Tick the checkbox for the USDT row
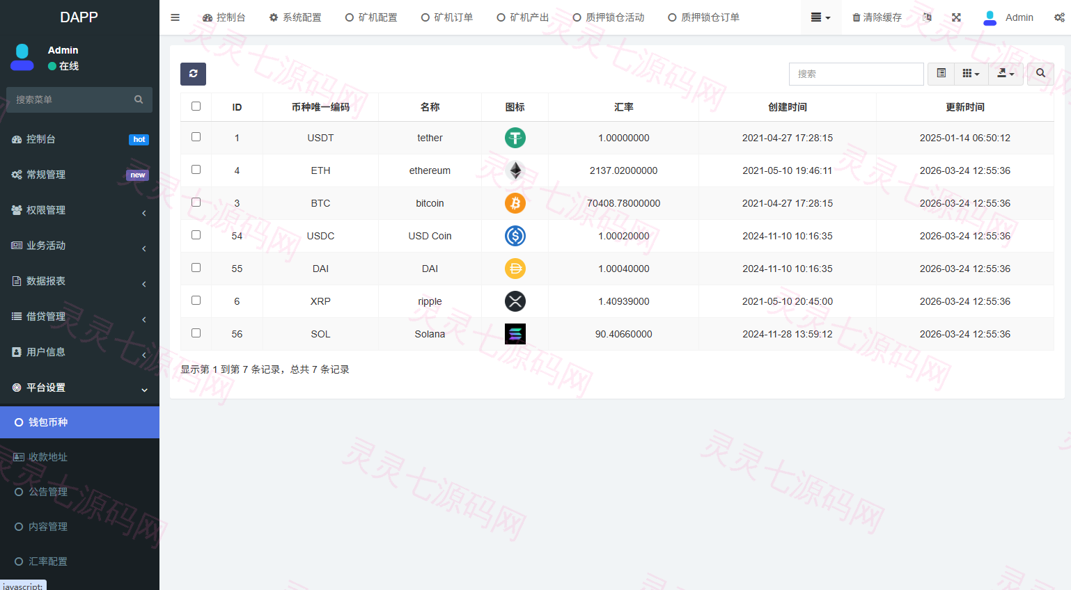This screenshot has width=1071, height=590. click(196, 137)
